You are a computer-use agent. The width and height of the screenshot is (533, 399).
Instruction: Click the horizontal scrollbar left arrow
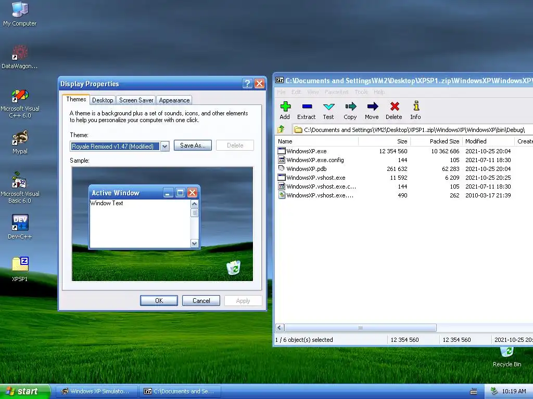click(280, 328)
